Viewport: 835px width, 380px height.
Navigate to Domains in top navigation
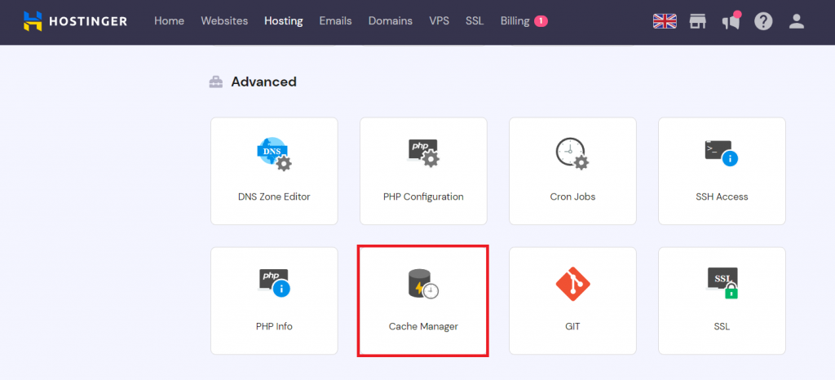[x=390, y=21]
